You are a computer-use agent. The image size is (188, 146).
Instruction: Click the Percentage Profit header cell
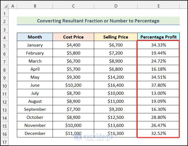(158, 37)
